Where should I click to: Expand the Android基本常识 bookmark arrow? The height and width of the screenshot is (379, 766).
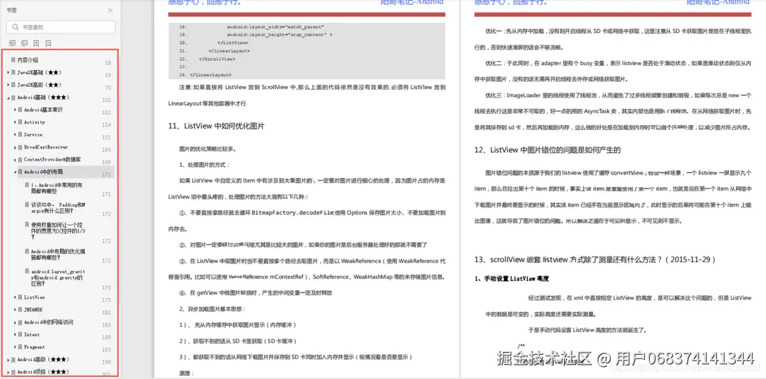coord(15,110)
